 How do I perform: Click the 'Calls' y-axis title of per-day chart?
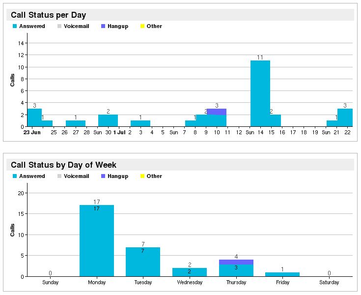[12, 80]
